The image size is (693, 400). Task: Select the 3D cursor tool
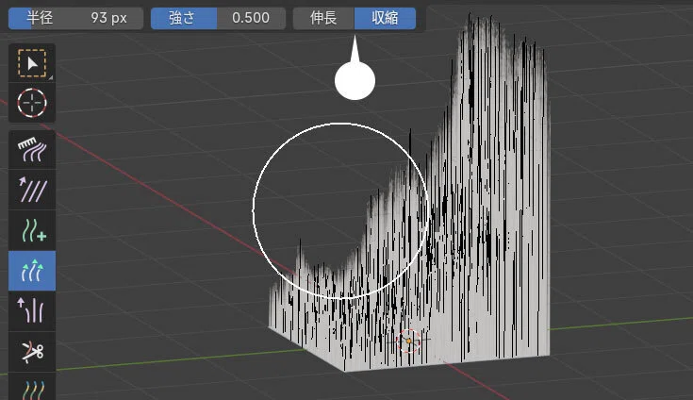[x=32, y=103]
